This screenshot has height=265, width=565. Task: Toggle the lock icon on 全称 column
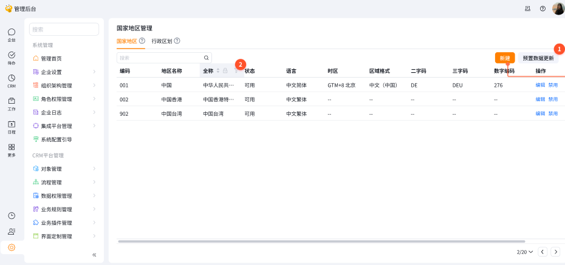click(x=225, y=71)
